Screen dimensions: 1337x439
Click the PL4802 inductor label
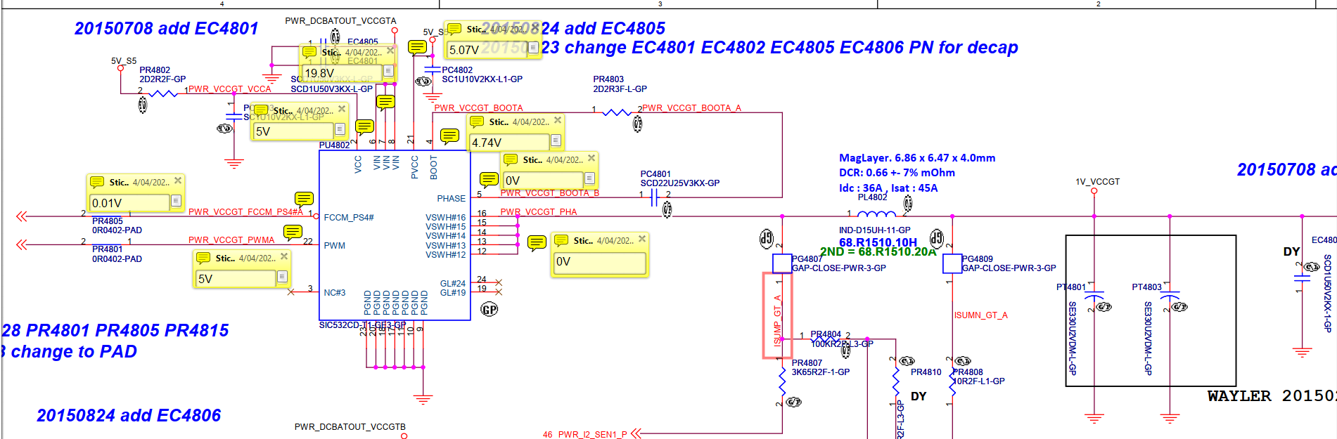(x=873, y=197)
